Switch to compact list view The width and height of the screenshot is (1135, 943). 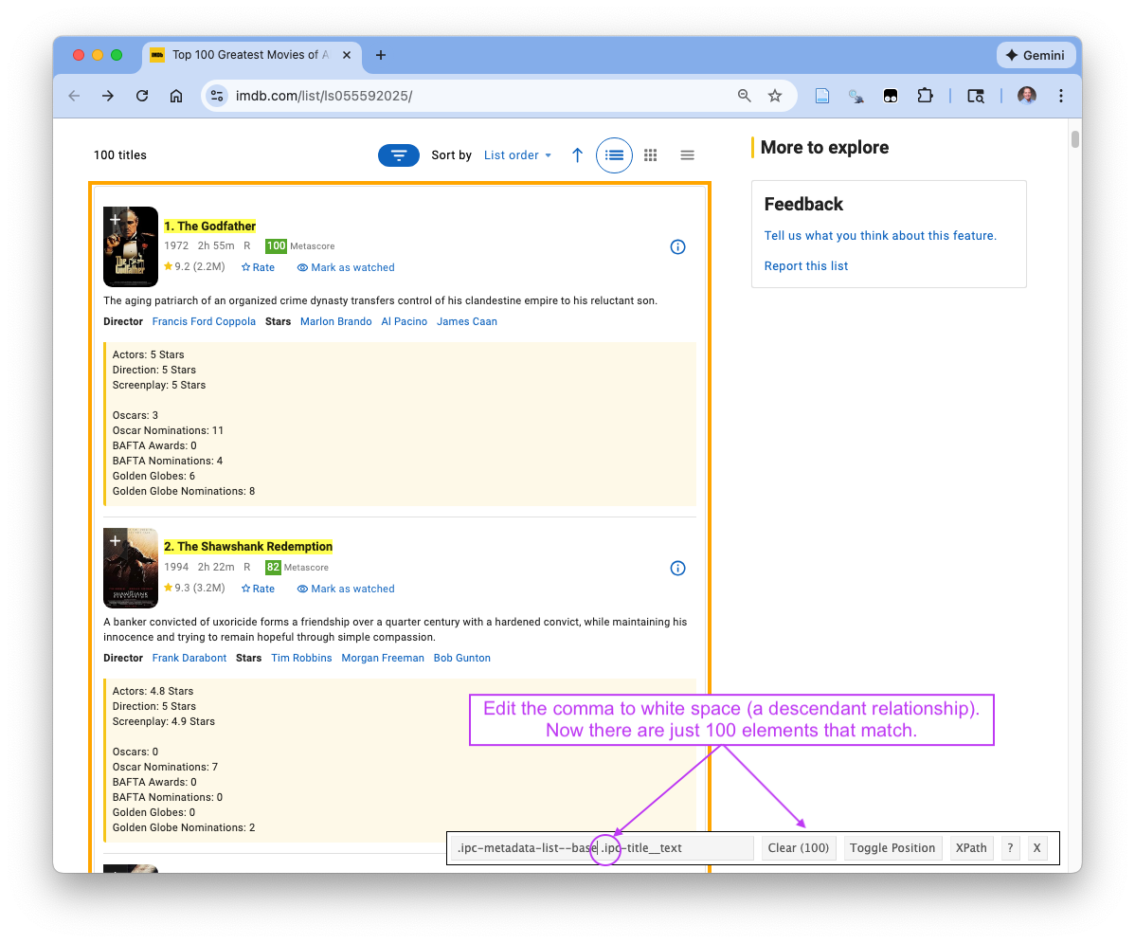click(x=687, y=154)
